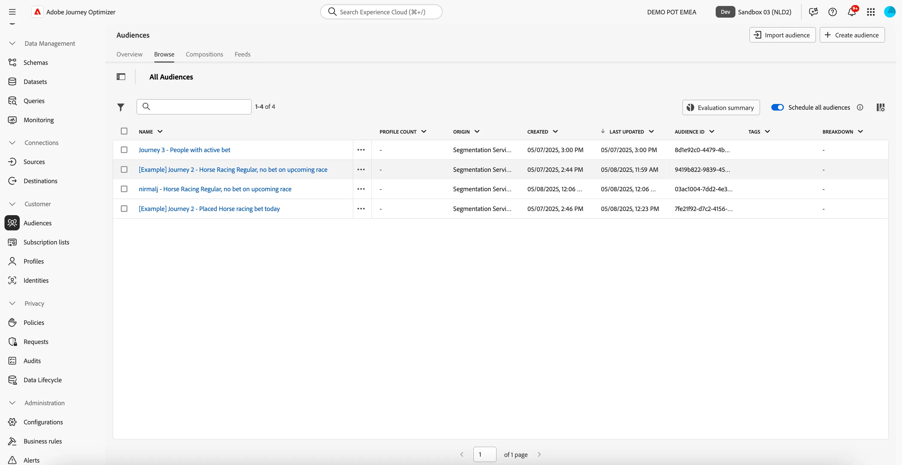Select the nirmalj audience row checkbox
This screenshot has width=902, height=465.
tap(124, 189)
